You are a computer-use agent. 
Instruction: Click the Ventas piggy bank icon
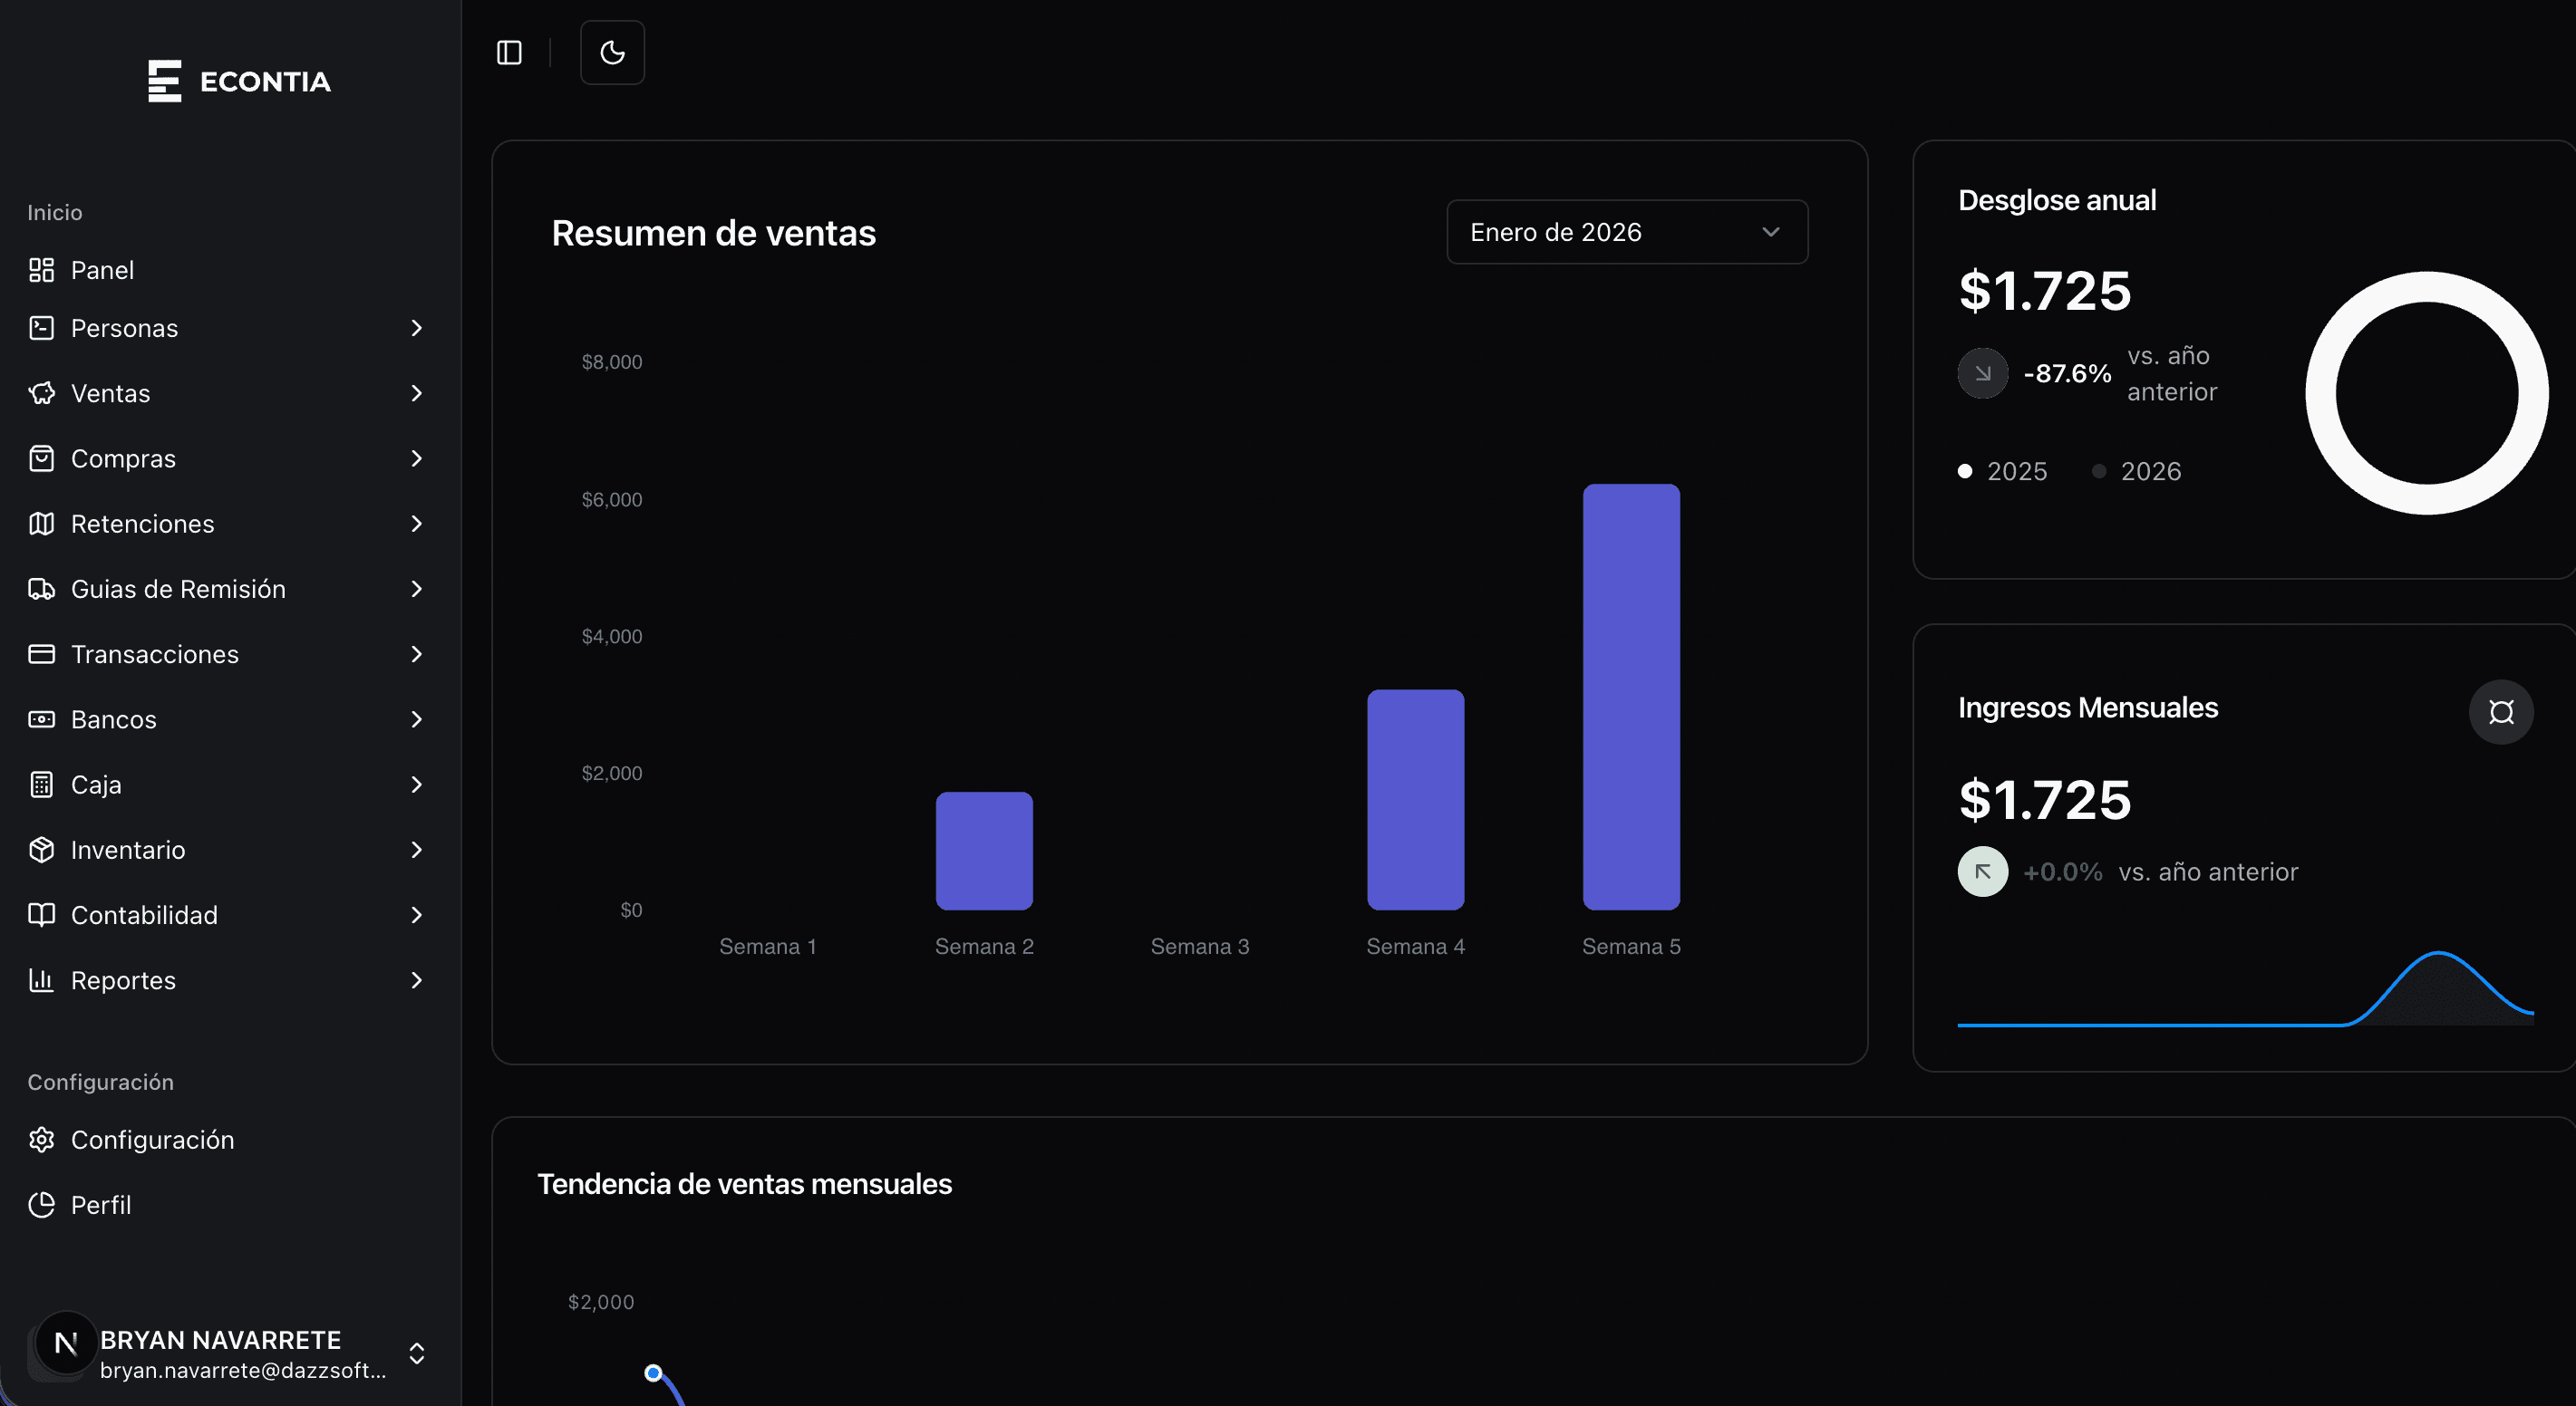tap(41, 393)
